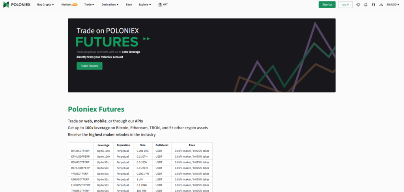This screenshot has width=404, height=192.
Task: Click the BTCUSDTPERP table cell
Action: coord(81,151)
